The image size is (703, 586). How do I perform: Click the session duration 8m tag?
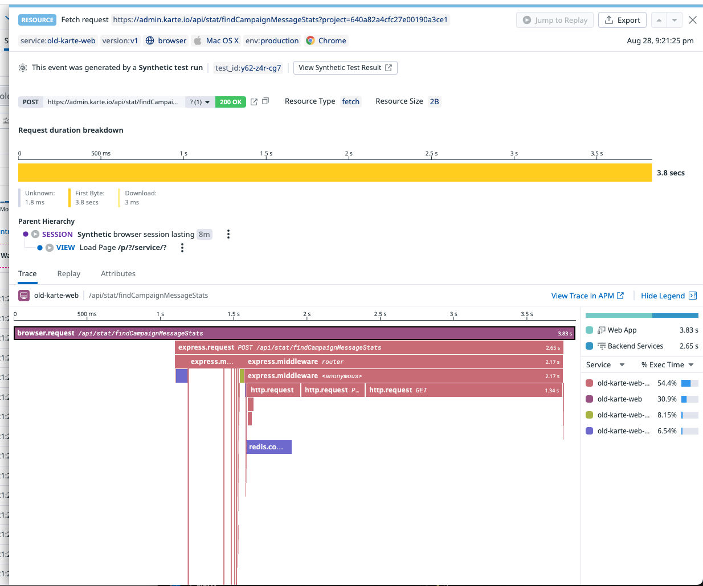(x=205, y=234)
